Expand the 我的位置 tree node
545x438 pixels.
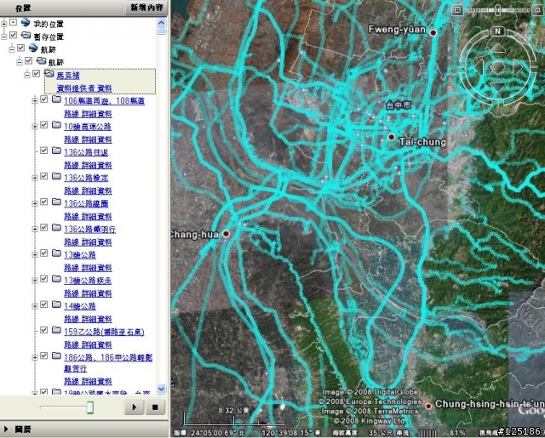coord(4,24)
